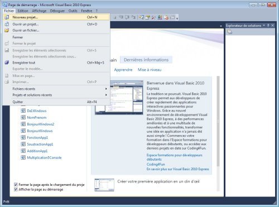Toggle Fermer la page après le chargement checkbox
Screen dimensions: 279x207
coord(16,185)
